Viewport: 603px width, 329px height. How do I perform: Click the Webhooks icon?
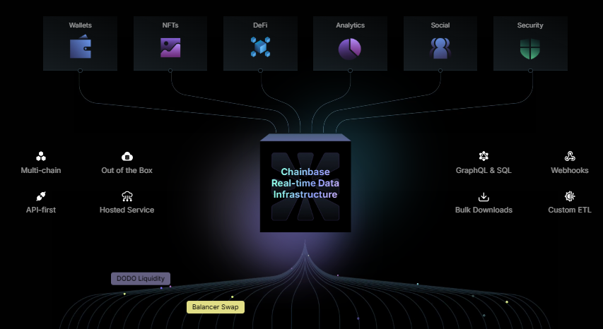click(x=570, y=156)
